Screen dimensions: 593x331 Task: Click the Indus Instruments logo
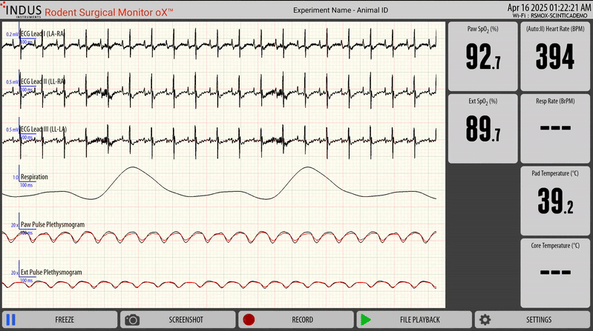pyautogui.click(x=22, y=10)
